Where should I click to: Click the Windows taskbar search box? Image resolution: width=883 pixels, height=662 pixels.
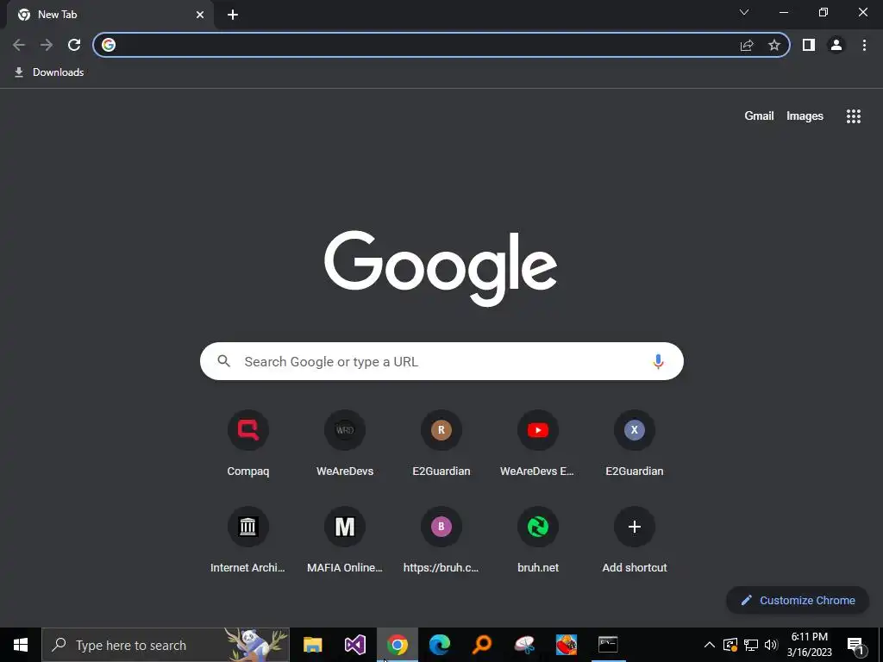coord(166,645)
